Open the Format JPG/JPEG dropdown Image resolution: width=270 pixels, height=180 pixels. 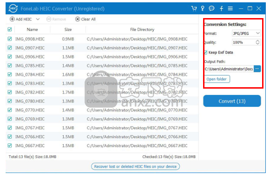[246, 33]
